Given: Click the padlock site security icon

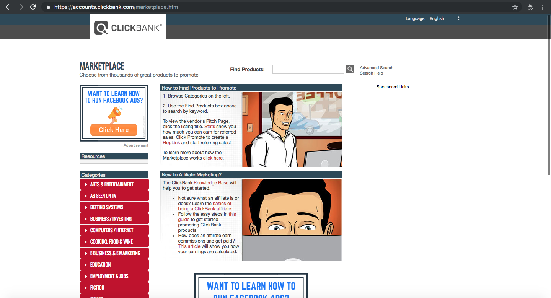Looking at the screenshot, I should click(48, 7).
